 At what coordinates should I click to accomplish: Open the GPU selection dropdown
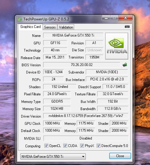click(x=53, y=157)
